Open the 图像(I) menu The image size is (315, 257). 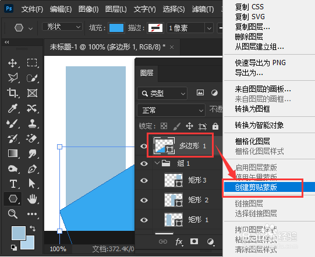[89, 9]
